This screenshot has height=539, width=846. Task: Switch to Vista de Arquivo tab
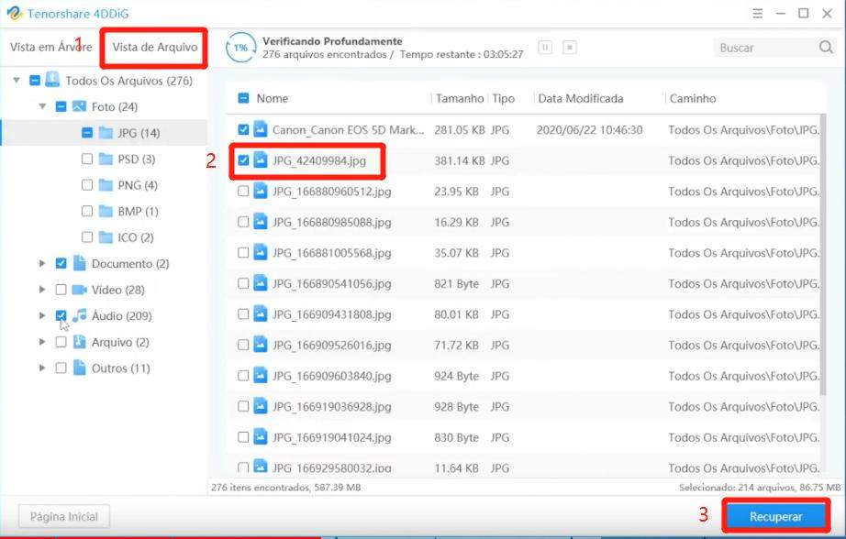155,47
